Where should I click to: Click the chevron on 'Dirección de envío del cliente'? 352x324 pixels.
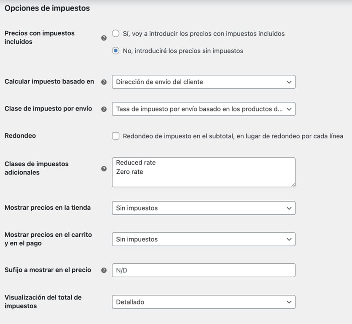pos(289,82)
